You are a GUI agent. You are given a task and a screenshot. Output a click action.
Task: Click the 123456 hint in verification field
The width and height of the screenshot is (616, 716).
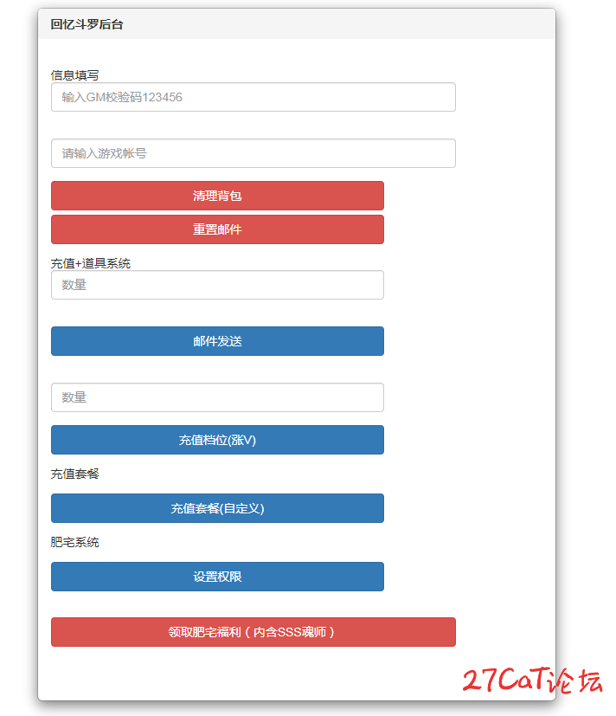[162, 97]
